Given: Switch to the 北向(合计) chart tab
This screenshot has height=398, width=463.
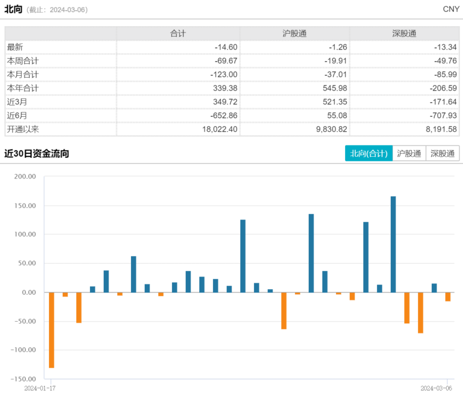Looking at the screenshot, I should (x=368, y=153).
